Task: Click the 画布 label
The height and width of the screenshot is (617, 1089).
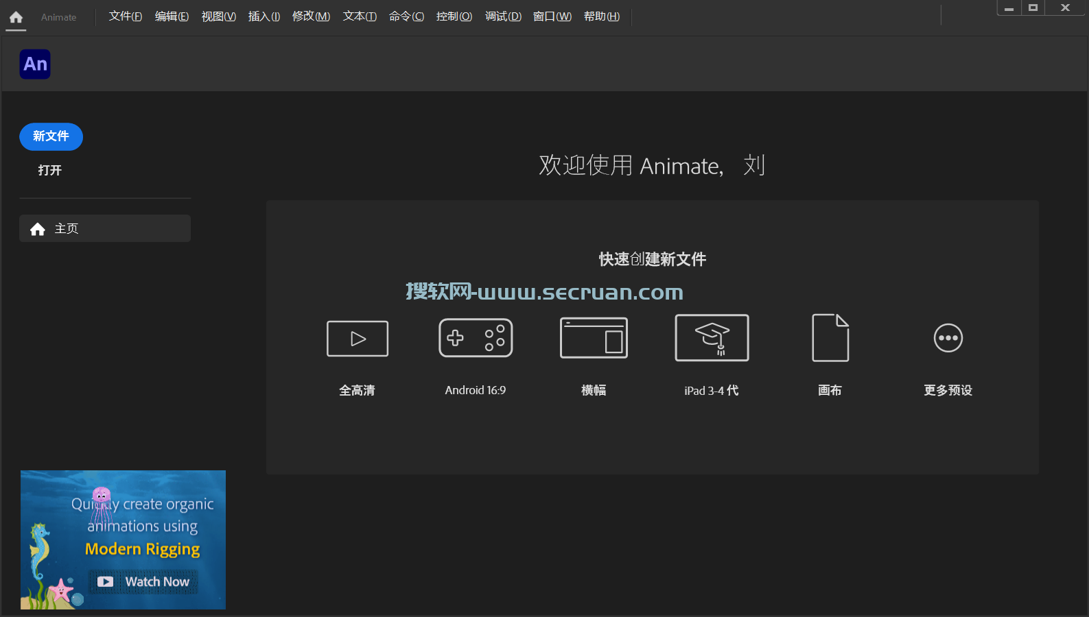Action: pyautogui.click(x=830, y=390)
